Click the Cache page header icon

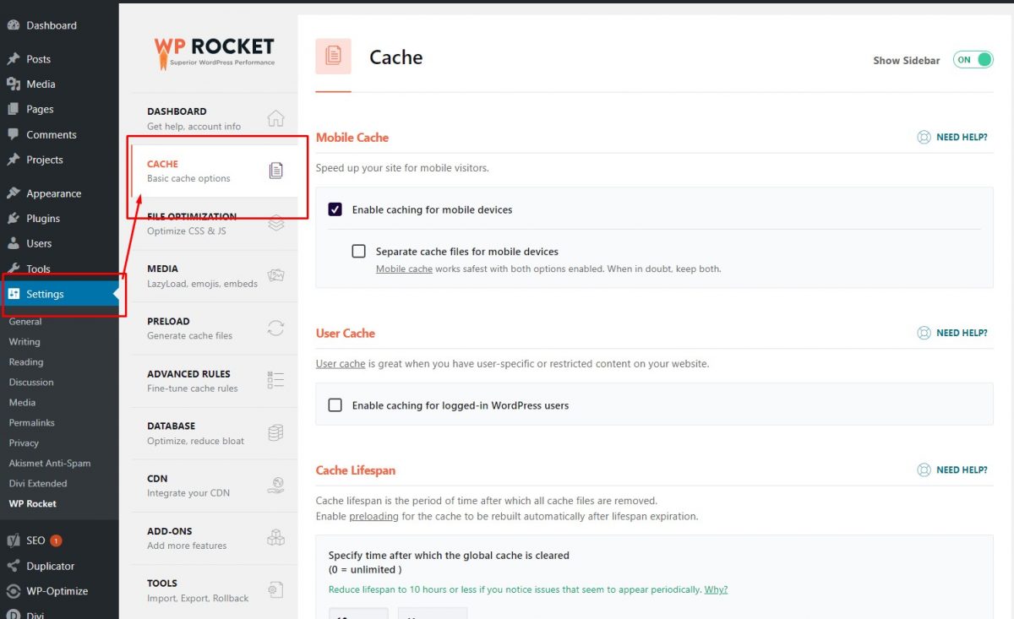[x=333, y=57]
